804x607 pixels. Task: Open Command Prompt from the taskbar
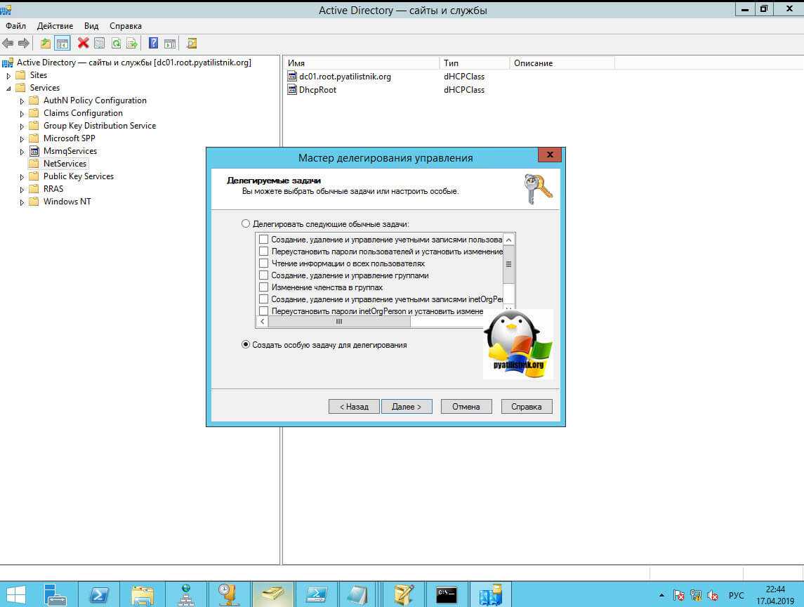[x=447, y=595]
